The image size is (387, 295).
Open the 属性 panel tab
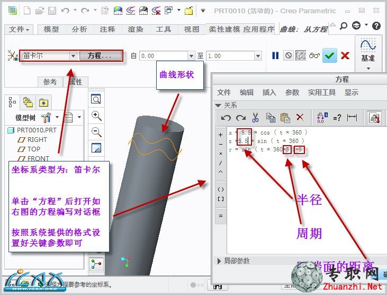[76, 82]
